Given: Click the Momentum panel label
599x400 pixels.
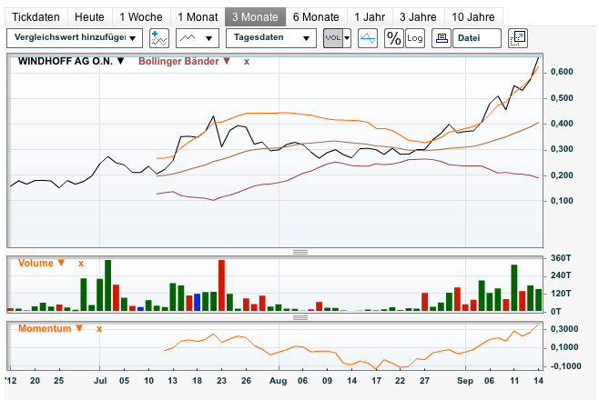Looking at the screenshot, I should point(45,328).
